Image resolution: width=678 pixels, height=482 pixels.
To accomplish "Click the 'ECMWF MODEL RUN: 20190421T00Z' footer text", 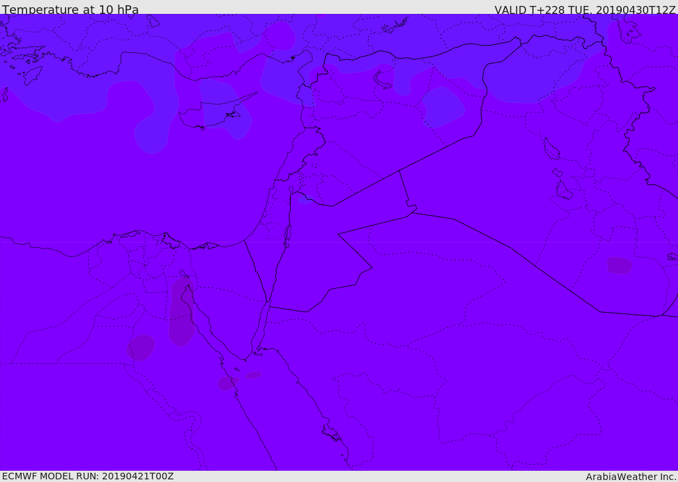I will (x=88, y=476).
